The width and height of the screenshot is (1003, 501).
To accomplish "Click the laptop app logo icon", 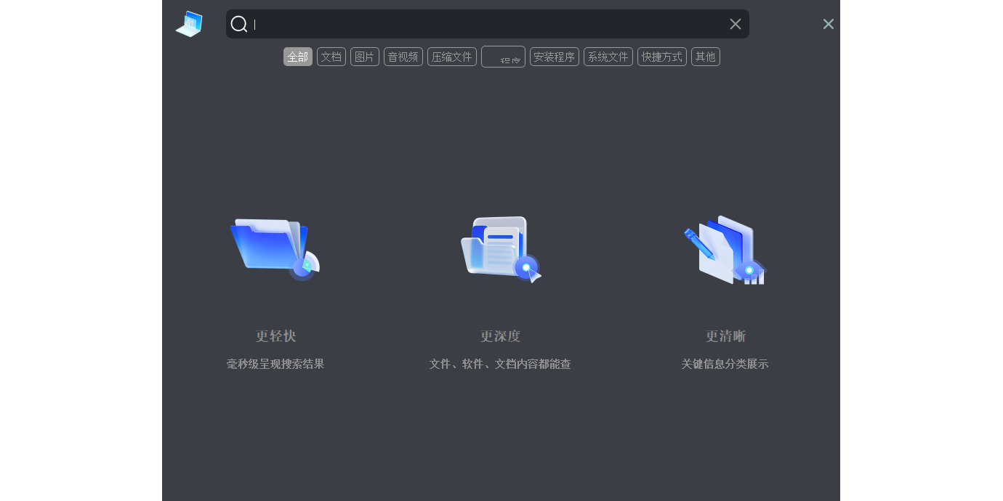I will point(189,24).
